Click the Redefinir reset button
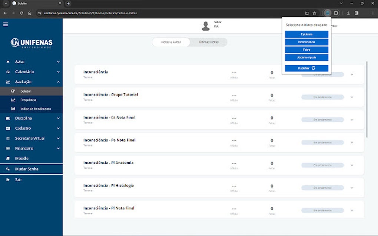Screen dimensions: 378x236 pyautogui.click(x=306, y=68)
